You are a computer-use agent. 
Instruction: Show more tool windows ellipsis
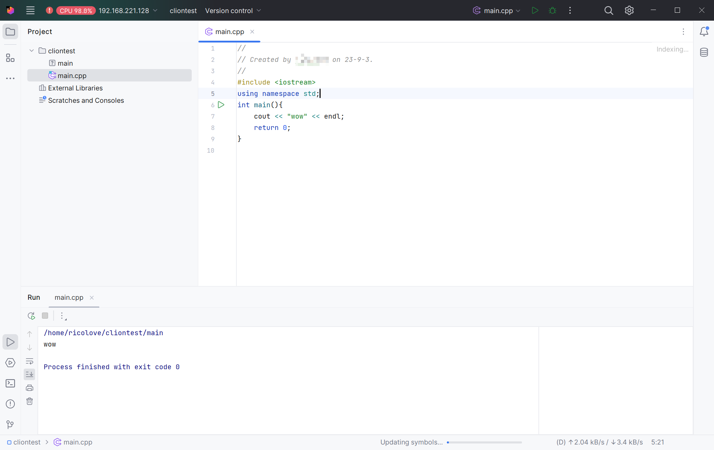10,78
